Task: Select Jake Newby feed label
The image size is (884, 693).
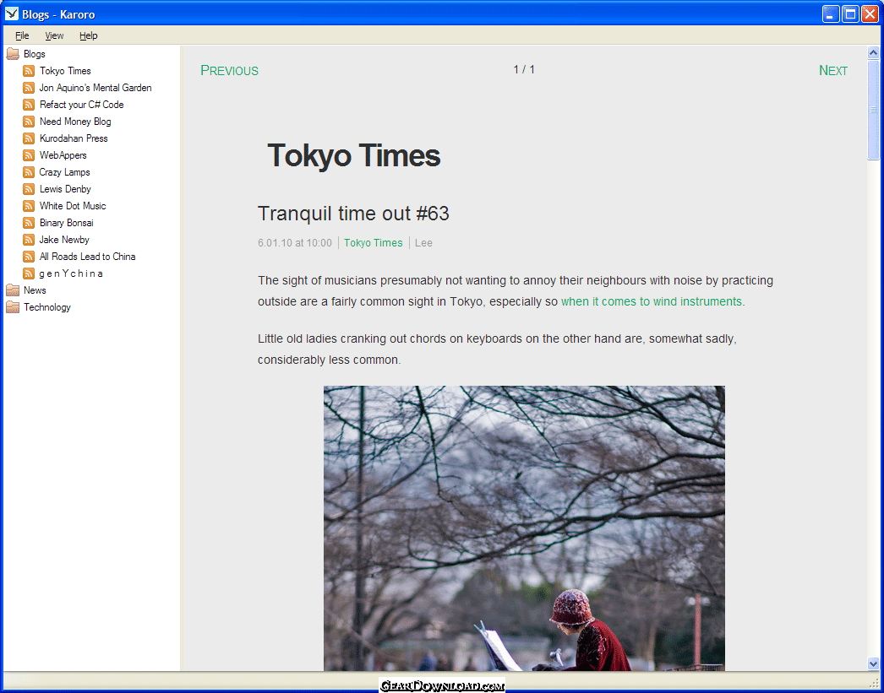Action: click(x=64, y=240)
